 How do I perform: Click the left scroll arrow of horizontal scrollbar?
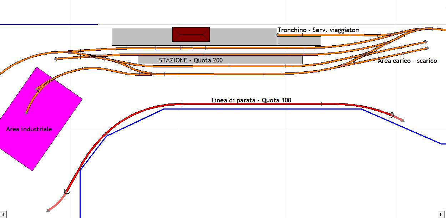(x=2, y=214)
